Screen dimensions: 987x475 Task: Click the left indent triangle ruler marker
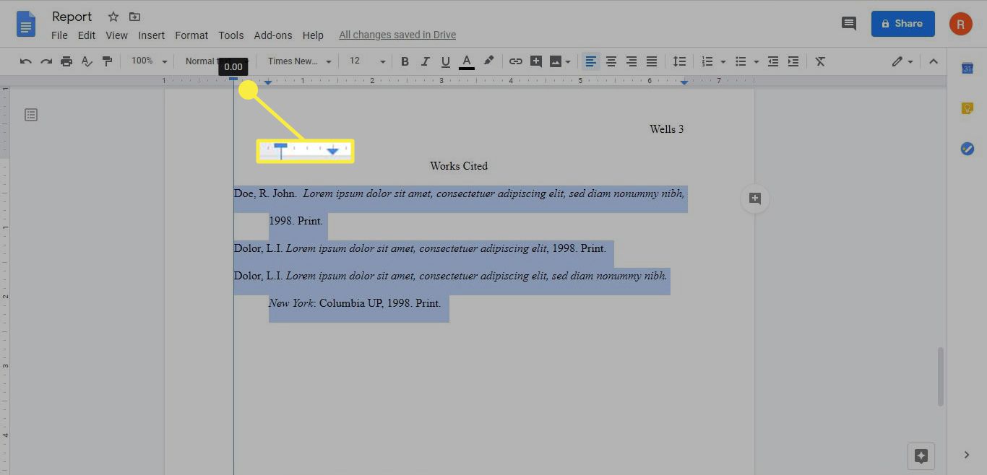pyautogui.click(x=268, y=82)
